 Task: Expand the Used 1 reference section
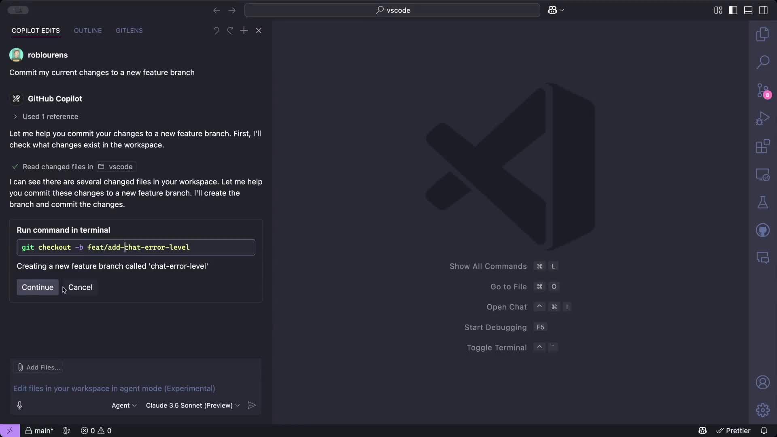coord(15,117)
